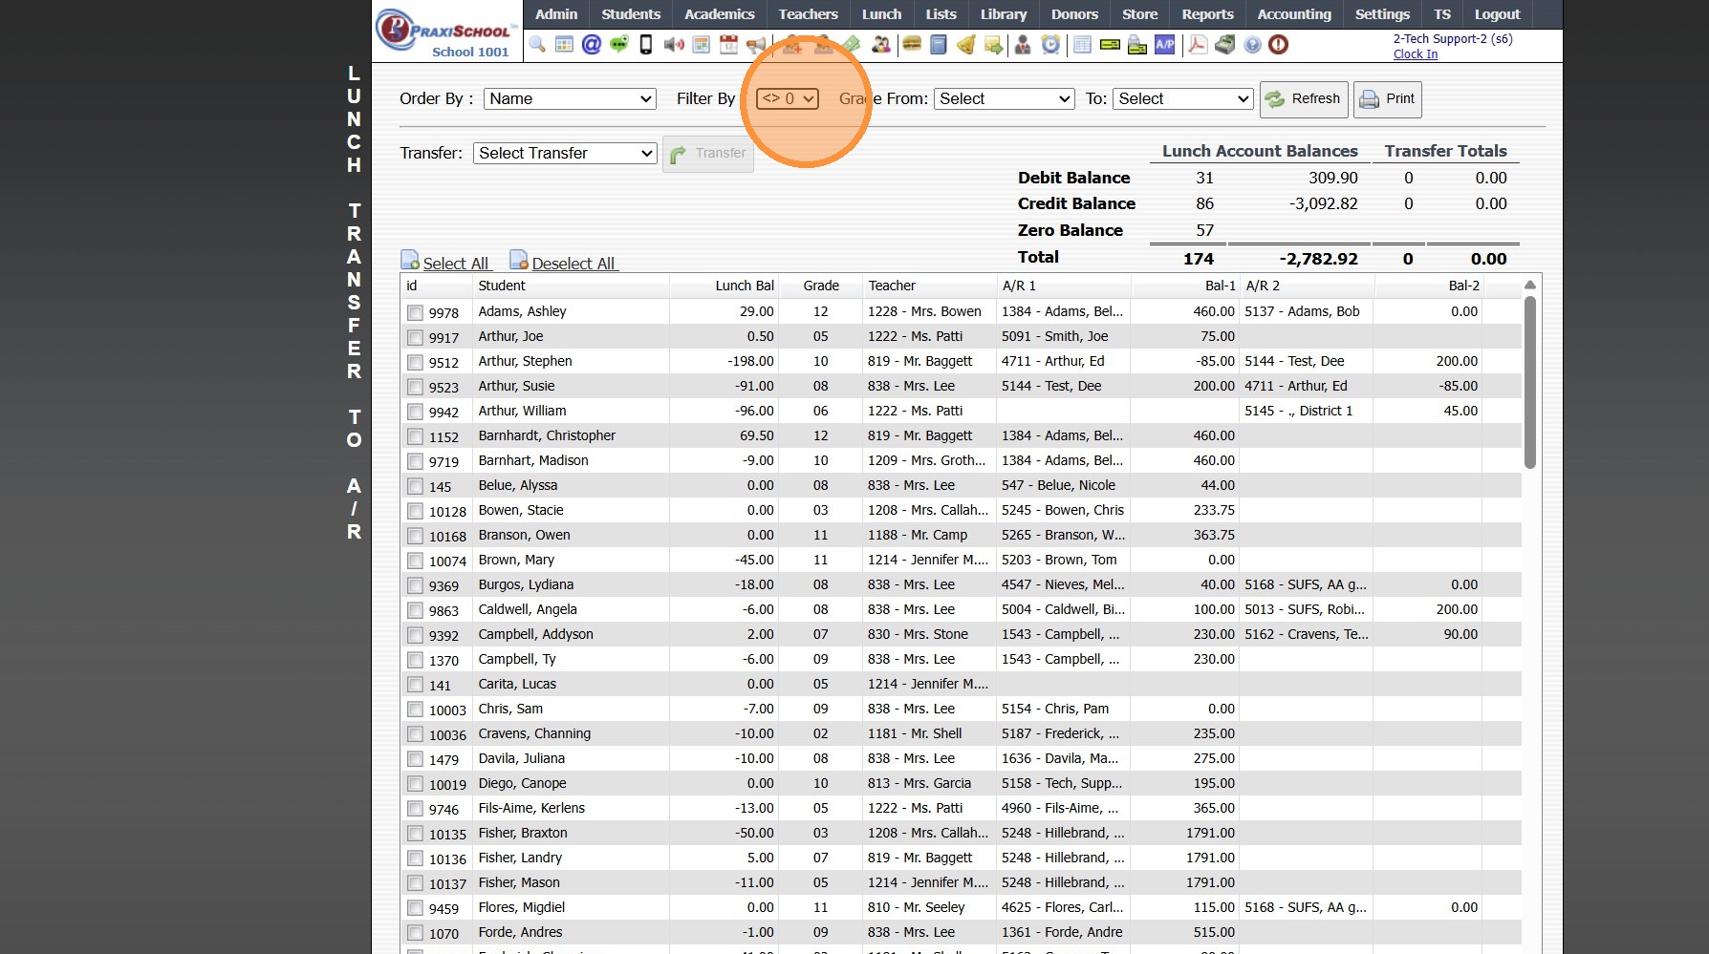Click the alarm clock icon
1709x954 pixels.
pyautogui.click(x=1050, y=45)
